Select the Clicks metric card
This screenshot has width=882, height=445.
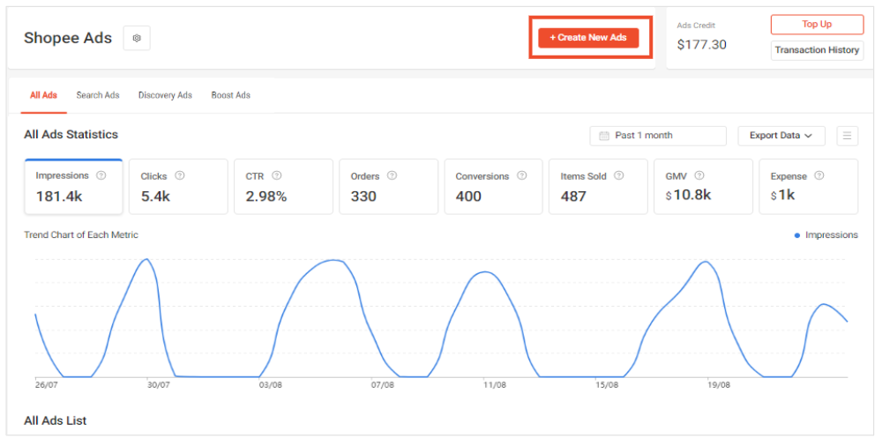coord(178,187)
